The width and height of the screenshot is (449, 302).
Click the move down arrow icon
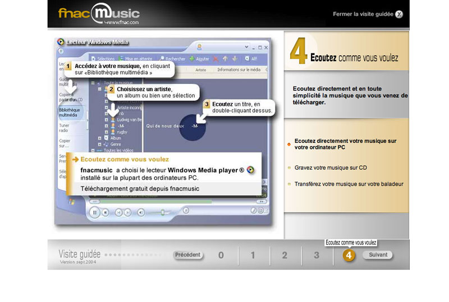tap(235, 59)
